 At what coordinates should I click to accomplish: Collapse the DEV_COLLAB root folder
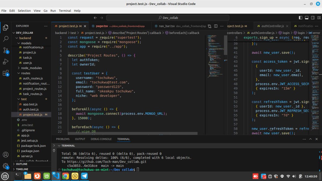(31, 33)
